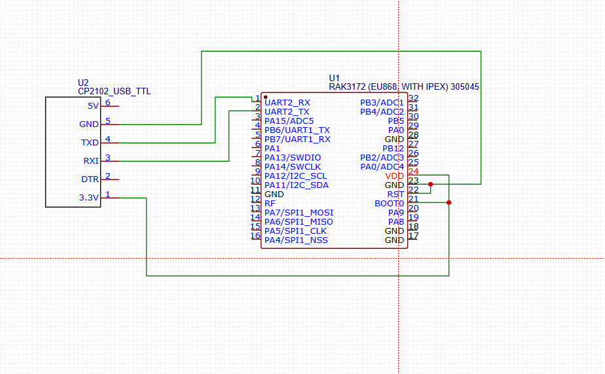
Task: Click the PB3/ADC1 pin label
Action: [x=382, y=103]
